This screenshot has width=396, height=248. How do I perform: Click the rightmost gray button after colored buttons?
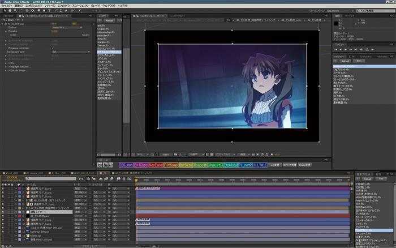click(304, 165)
